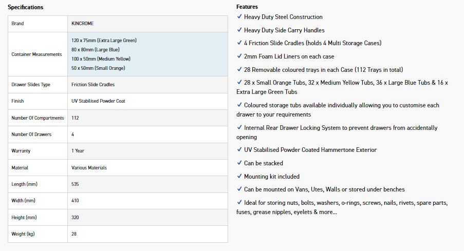This screenshot has height=251, width=464.
Task: Click the Height (mm) value 320
Action: pyautogui.click(x=75, y=217)
